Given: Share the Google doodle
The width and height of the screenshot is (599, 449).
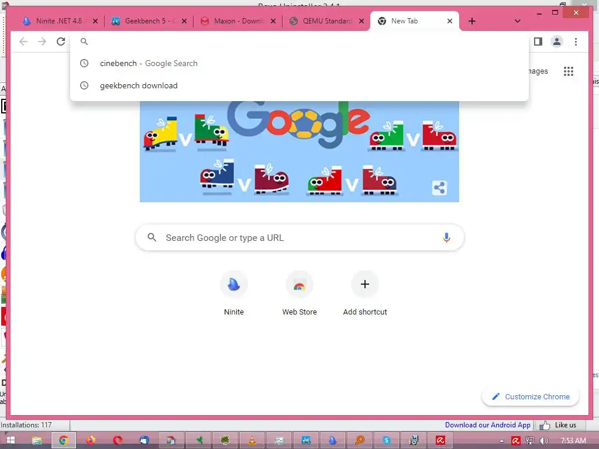Looking at the screenshot, I should [439, 188].
